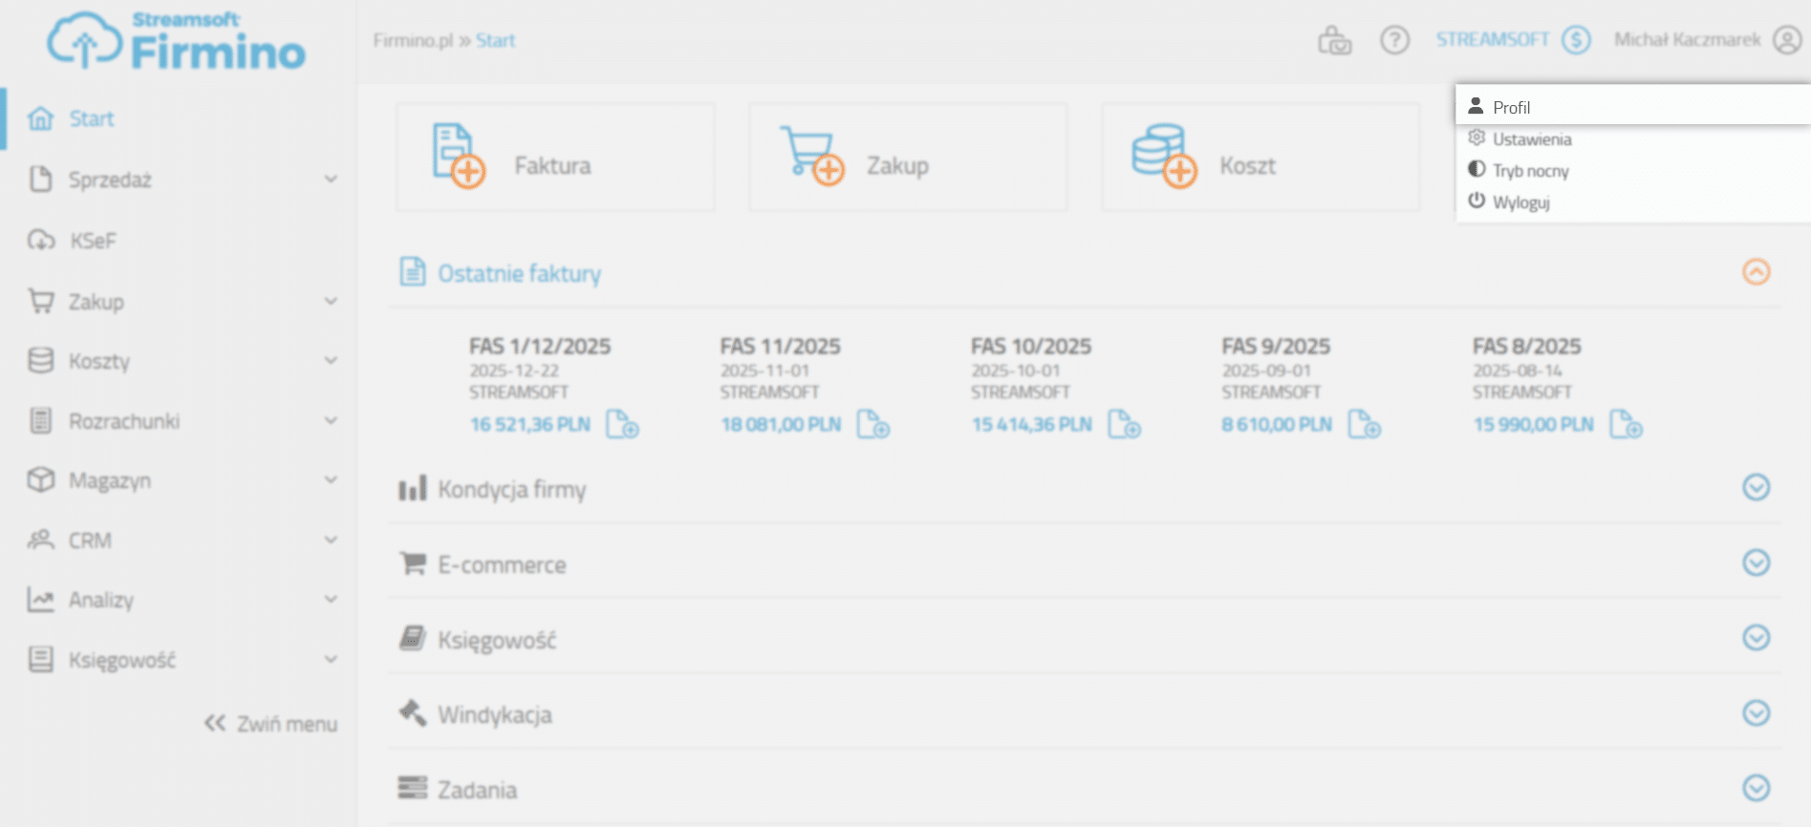
Task: Expand the Rozrachunki sidebar chevron
Action: [331, 420]
